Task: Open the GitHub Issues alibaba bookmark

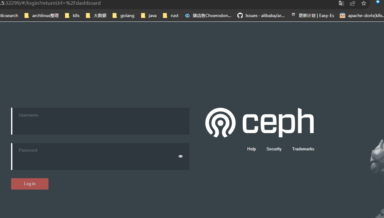Action: coord(261,15)
